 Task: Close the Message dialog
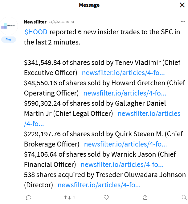point(182,5)
